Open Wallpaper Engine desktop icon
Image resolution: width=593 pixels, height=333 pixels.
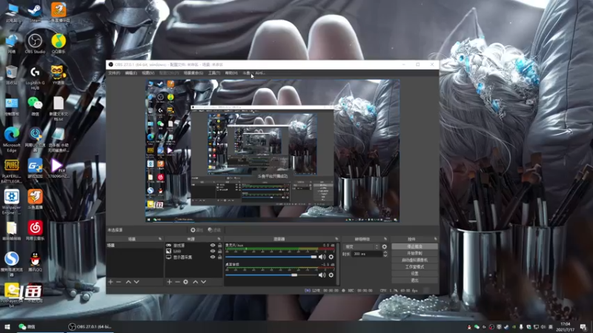click(12, 202)
